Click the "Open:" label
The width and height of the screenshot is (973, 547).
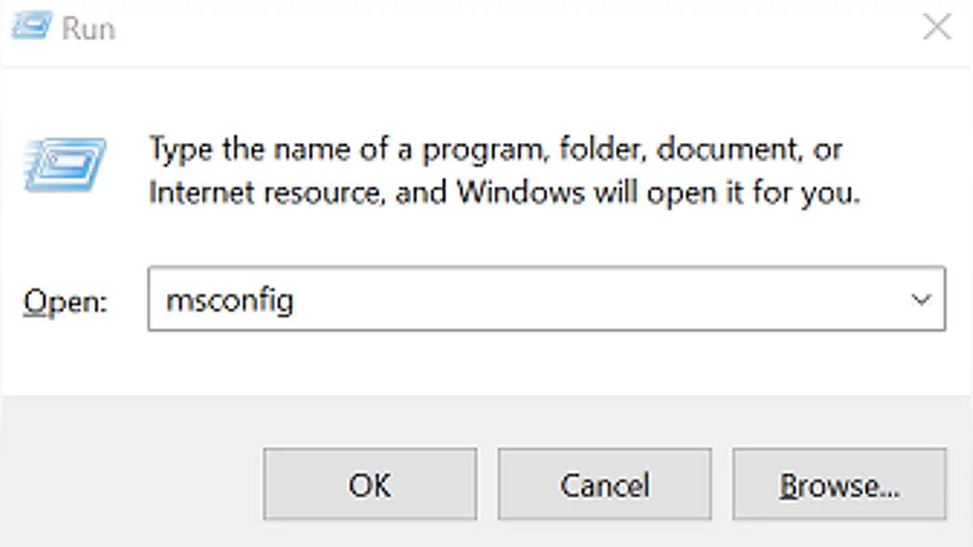click(65, 301)
